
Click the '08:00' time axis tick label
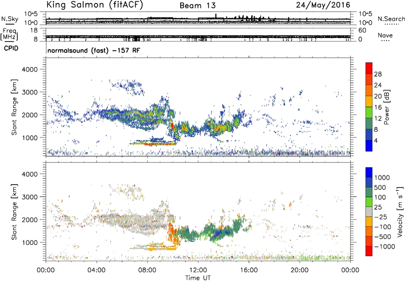click(147, 270)
